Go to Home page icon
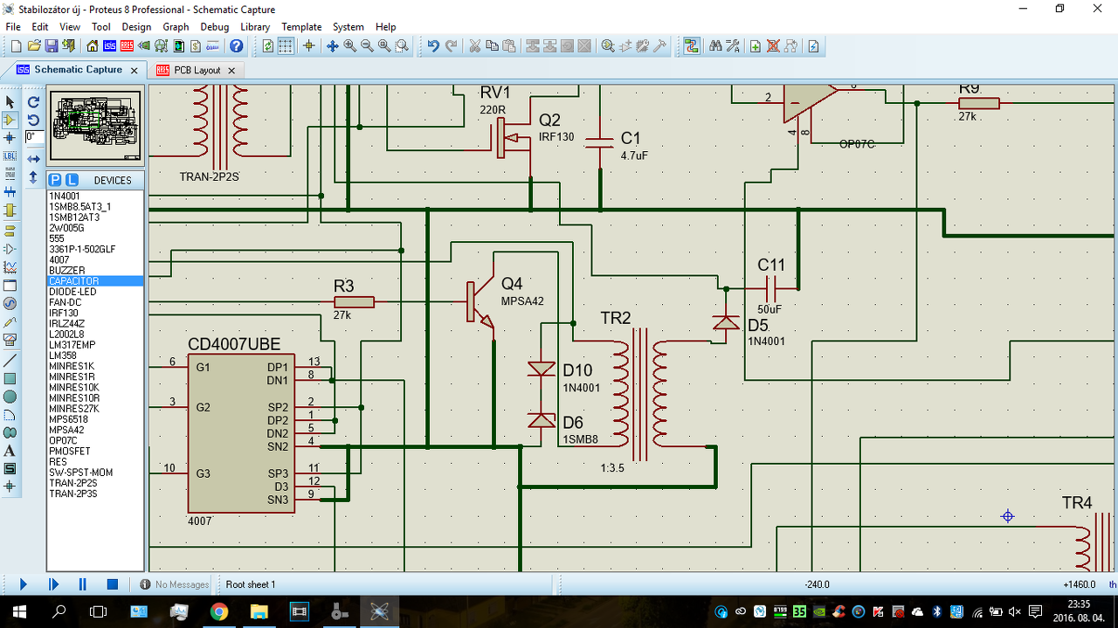The image size is (1118, 628). pos(93,46)
